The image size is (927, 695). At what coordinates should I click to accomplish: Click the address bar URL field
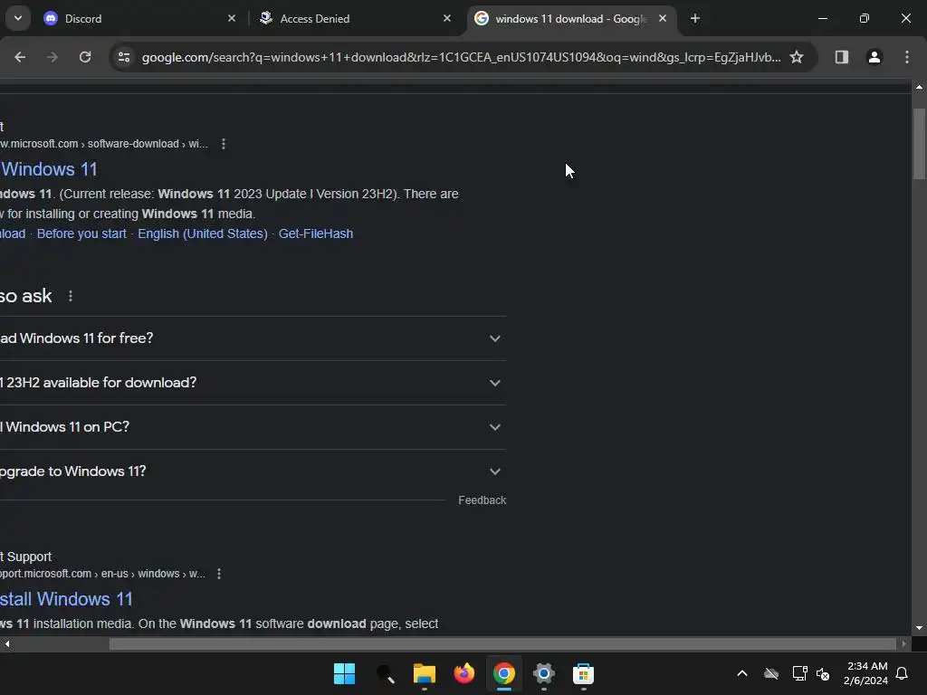pos(461,57)
